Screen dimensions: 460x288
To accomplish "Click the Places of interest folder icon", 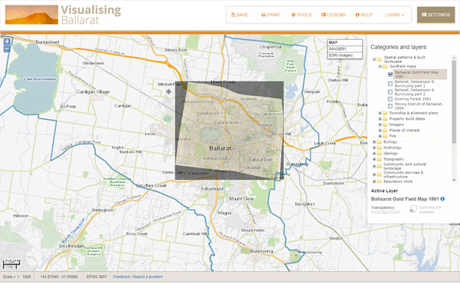I will click(385, 131).
